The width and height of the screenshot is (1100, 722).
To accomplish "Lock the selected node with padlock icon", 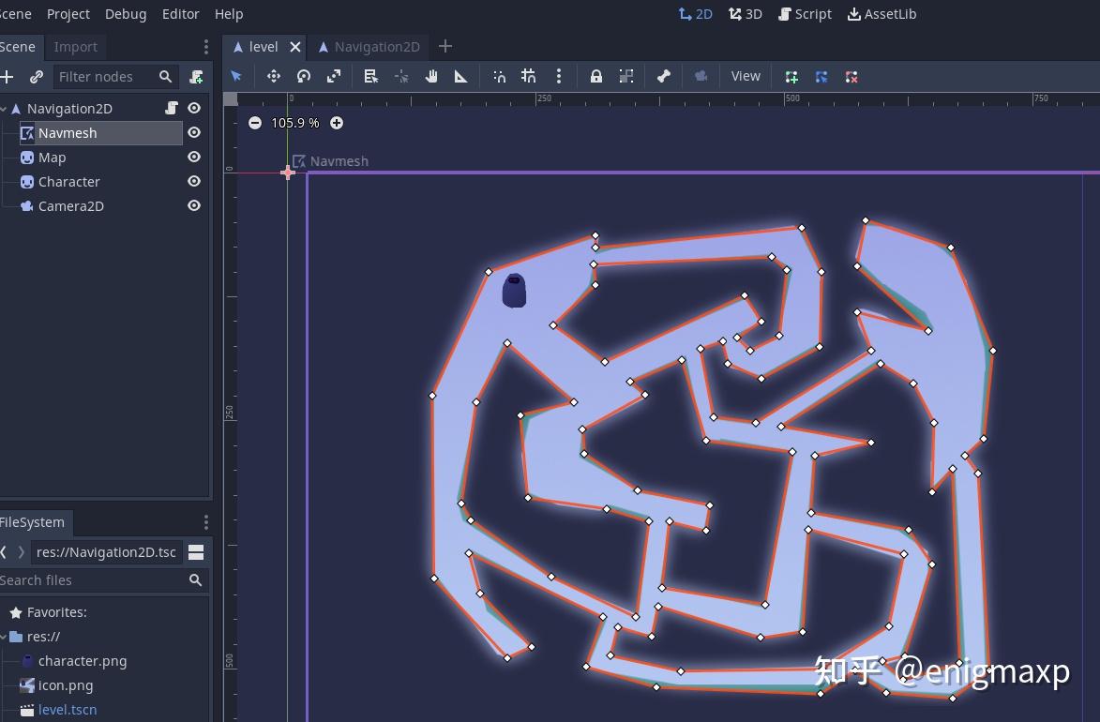I will [595, 77].
